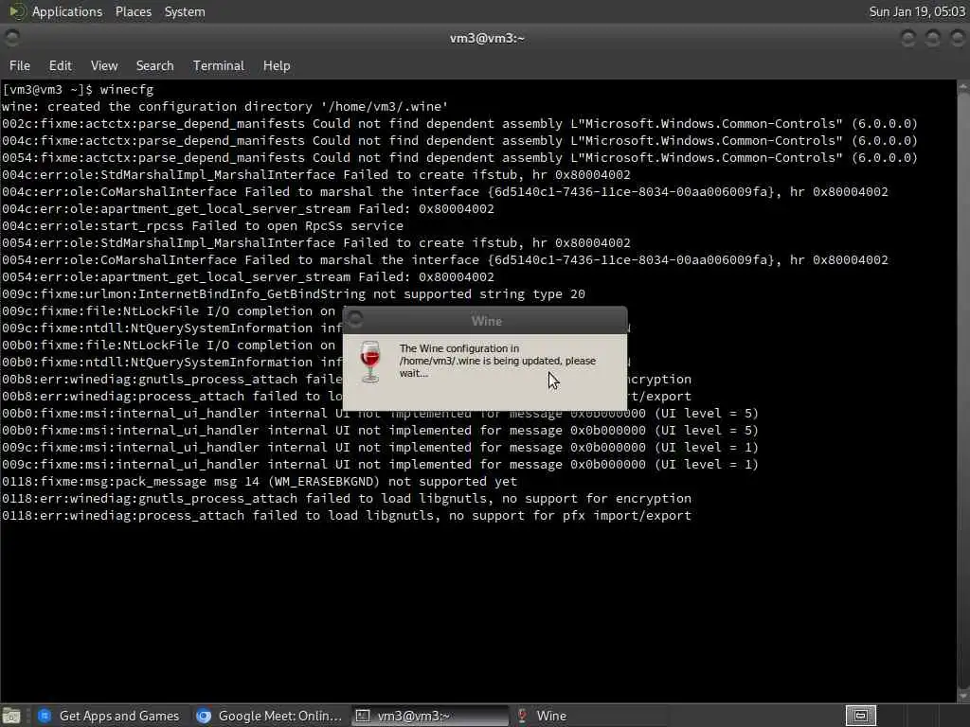This screenshot has height=727, width=970.
Task: Click the Wine dialog message 'being updated, please wait'
Action: click(497, 361)
